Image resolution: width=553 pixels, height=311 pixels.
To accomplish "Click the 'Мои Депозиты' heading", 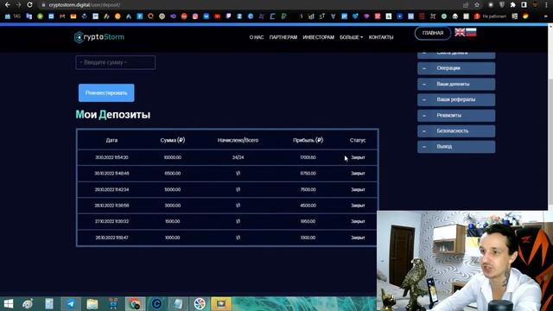I will click(113, 115).
